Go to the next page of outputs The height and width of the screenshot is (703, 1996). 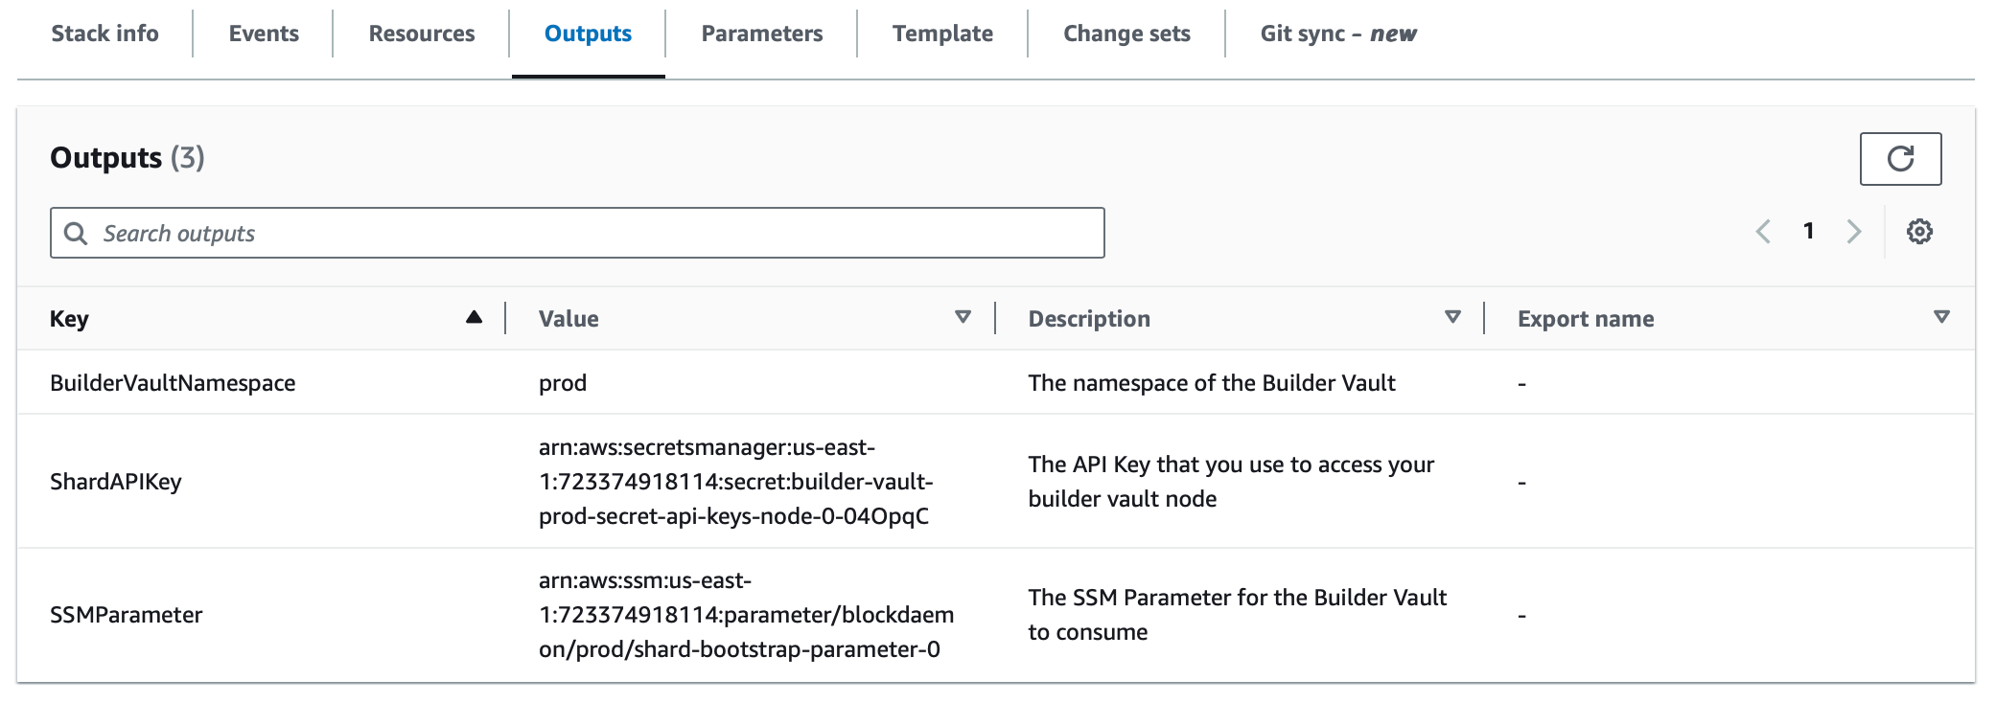(x=1853, y=232)
